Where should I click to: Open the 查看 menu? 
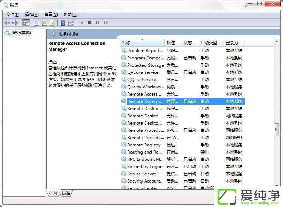click(50, 14)
